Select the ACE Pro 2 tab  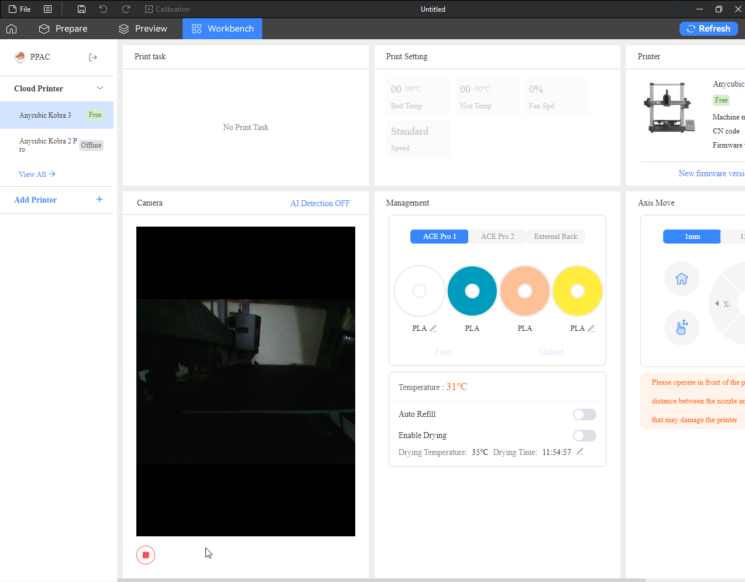pyautogui.click(x=497, y=237)
